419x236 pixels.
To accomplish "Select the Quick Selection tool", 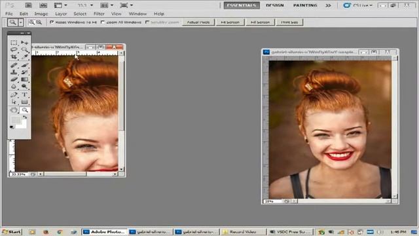I will (25, 50).
